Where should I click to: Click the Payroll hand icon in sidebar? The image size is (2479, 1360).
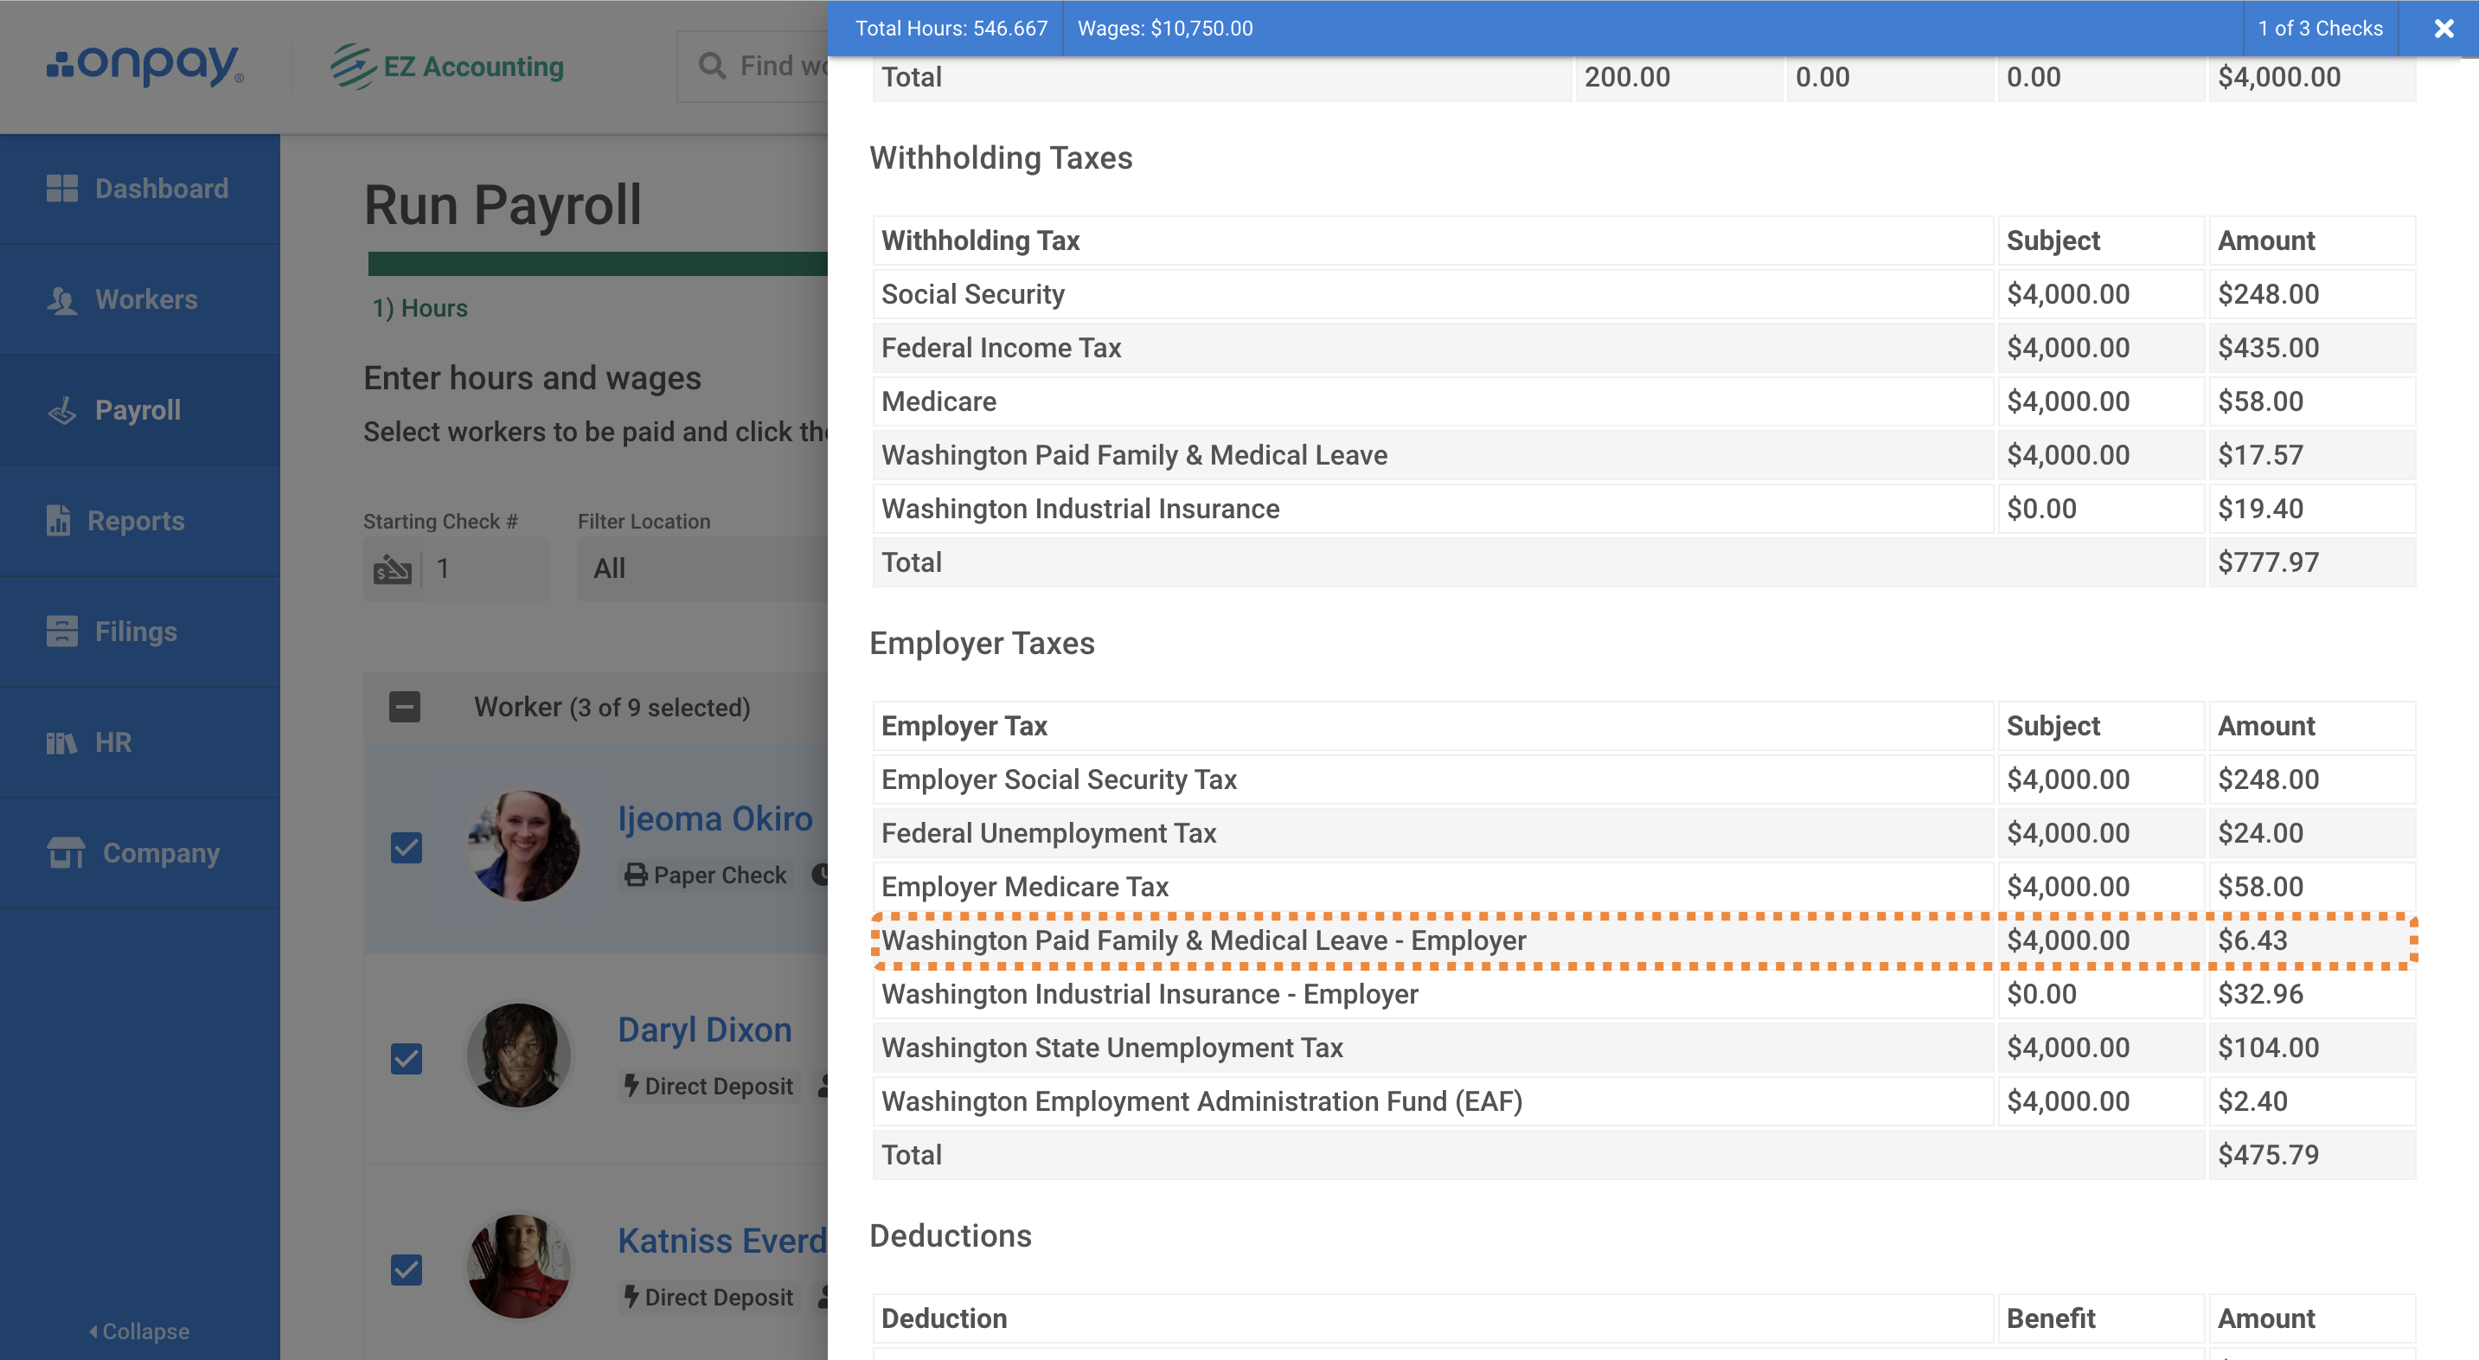61,411
